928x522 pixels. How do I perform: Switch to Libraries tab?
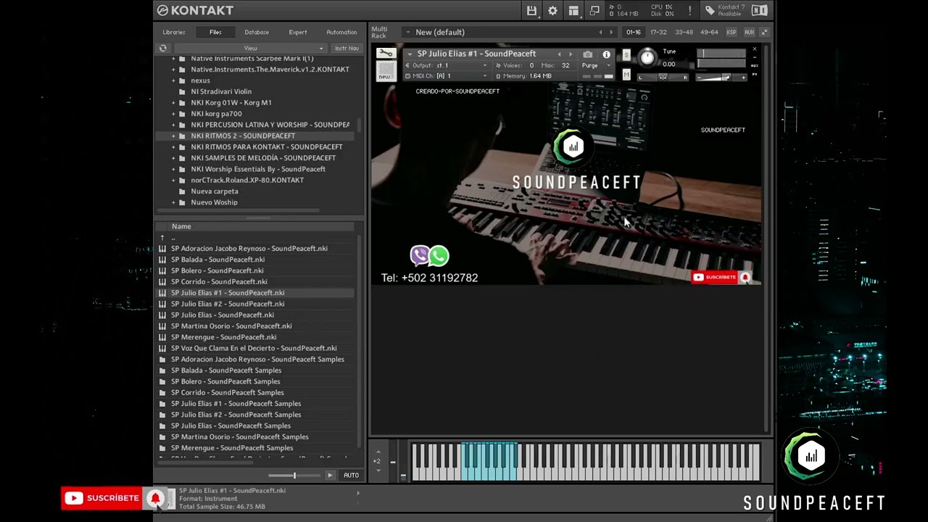pos(174,32)
